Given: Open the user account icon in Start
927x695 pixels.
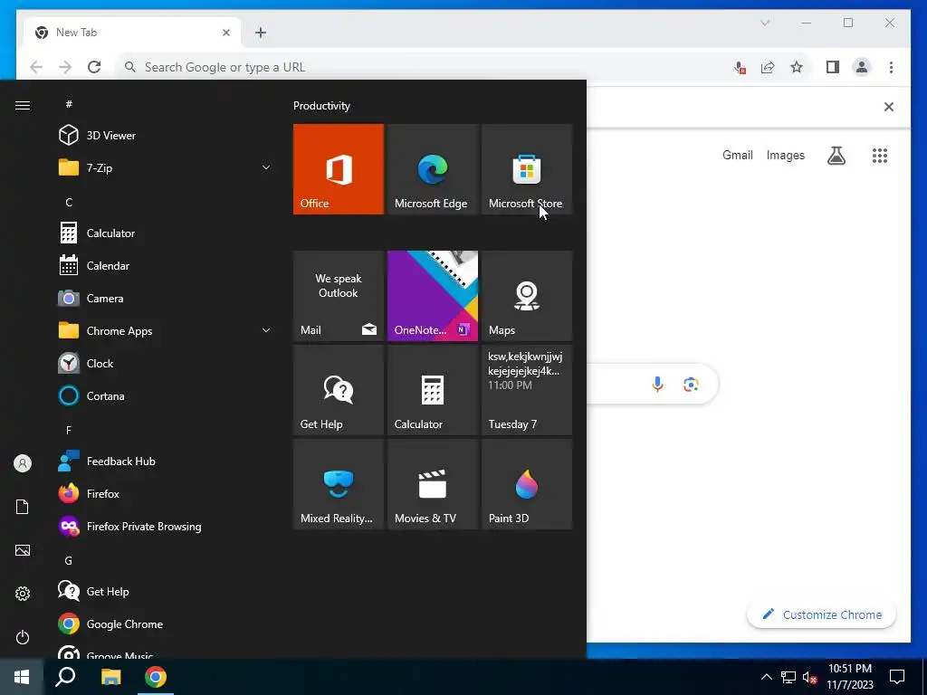Looking at the screenshot, I should [23, 463].
